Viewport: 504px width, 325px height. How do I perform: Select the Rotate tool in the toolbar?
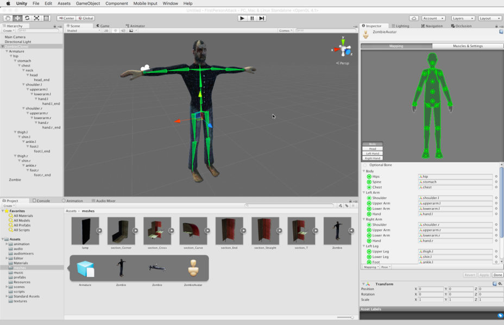click(x=27, y=18)
